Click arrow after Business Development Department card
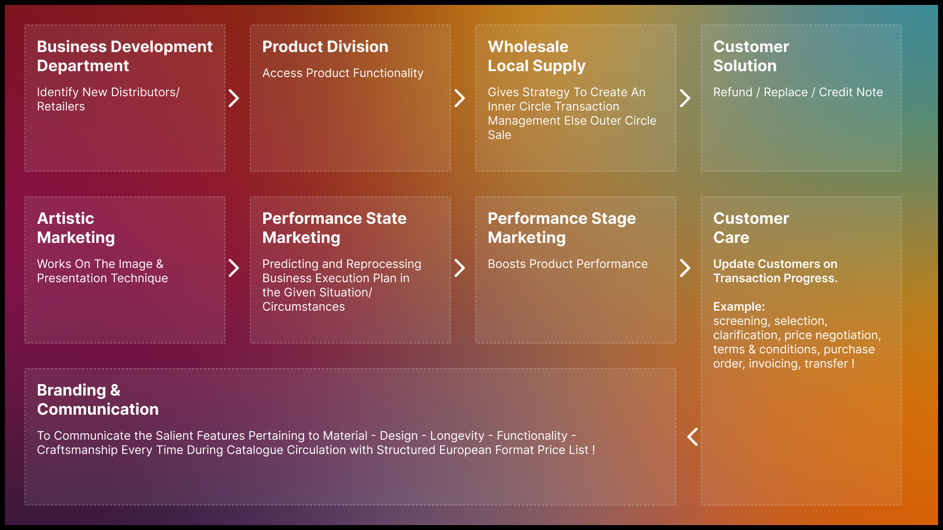This screenshot has height=530, width=943. click(x=234, y=98)
